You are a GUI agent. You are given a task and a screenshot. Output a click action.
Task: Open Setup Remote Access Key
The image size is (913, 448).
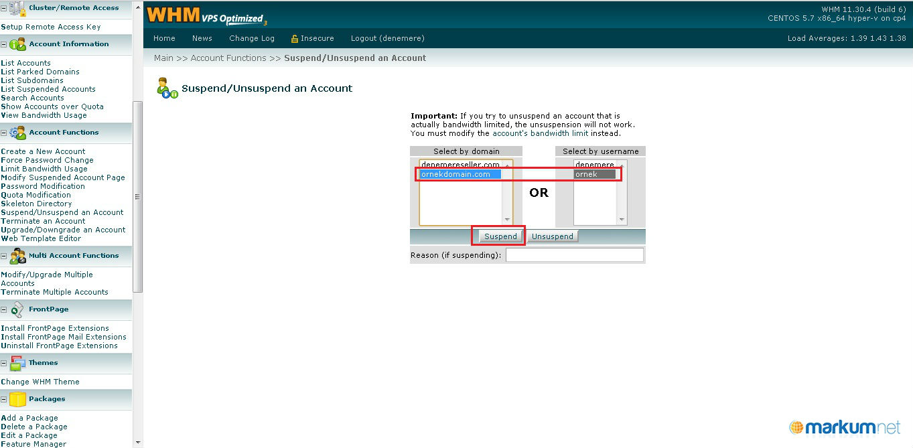[x=51, y=27]
